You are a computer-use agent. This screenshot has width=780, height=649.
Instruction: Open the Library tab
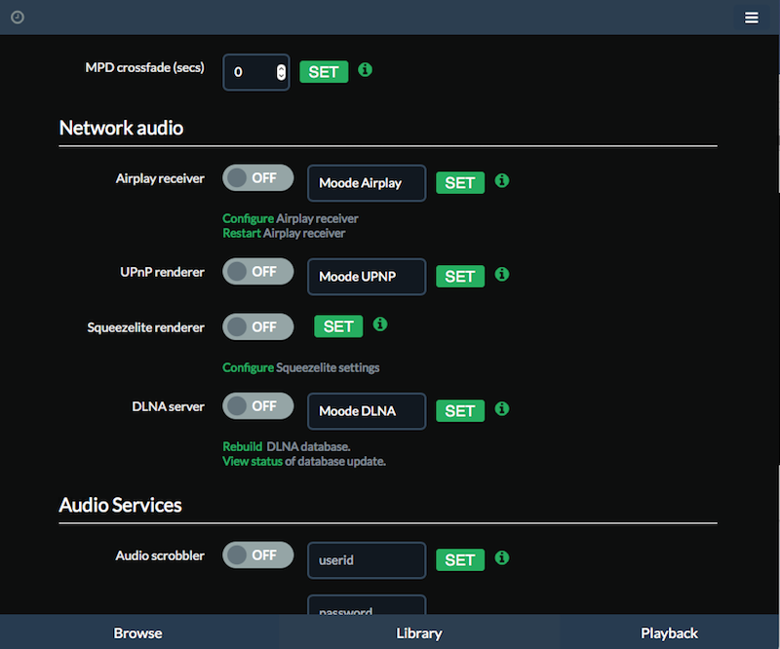[419, 633]
